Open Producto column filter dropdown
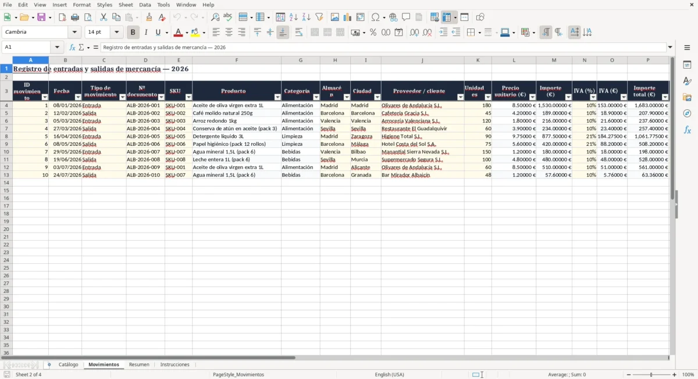The width and height of the screenshot is (698, 379). [x=277, y=97]
